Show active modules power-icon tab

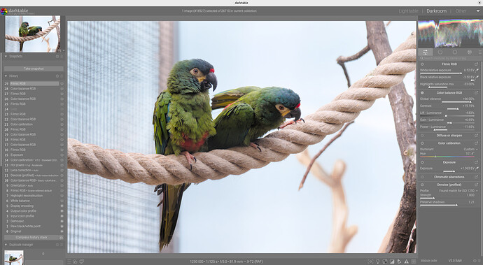(x=440, y=52)
